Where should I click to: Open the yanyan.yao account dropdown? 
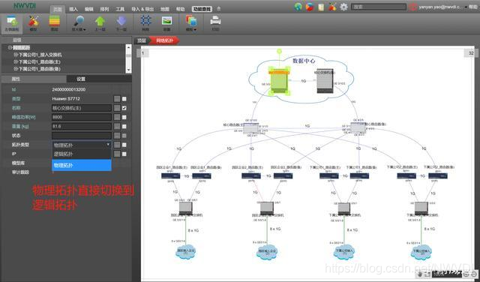coord(466,7)
